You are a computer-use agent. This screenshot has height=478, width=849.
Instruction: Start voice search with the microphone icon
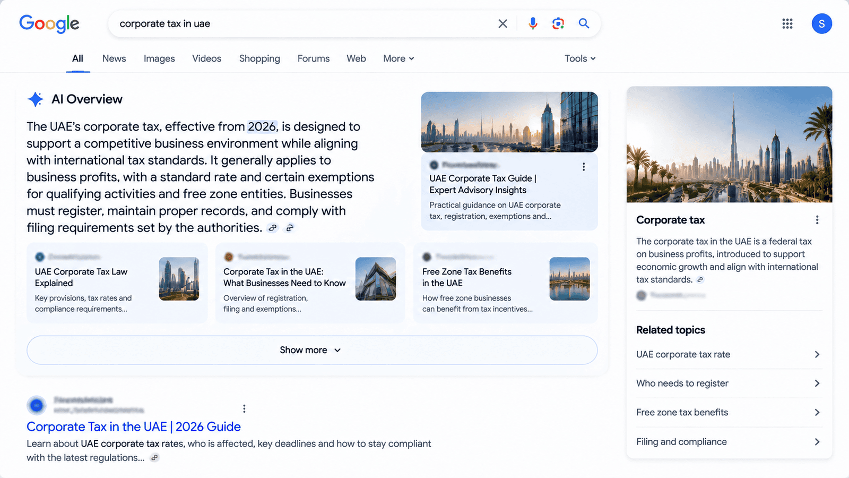click(x=533, y=23)
